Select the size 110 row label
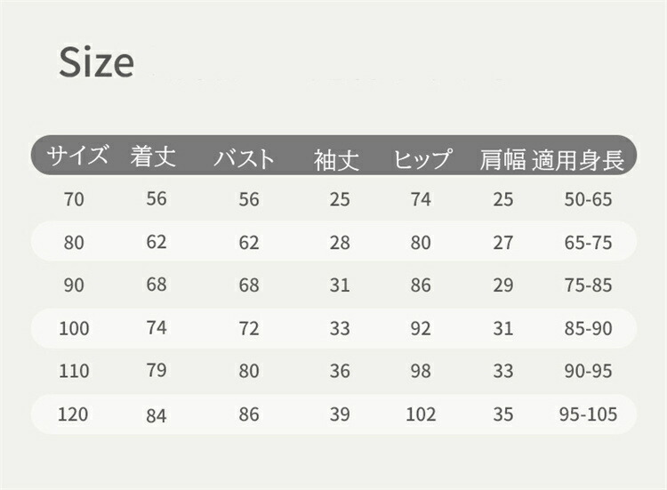 (74, 371)
